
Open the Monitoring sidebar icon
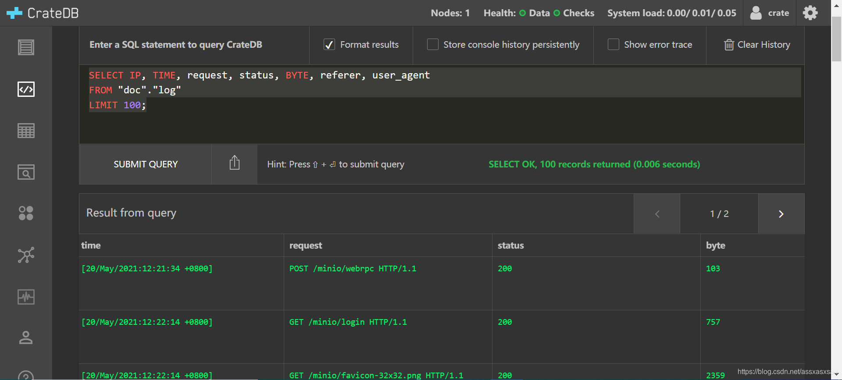(26, 297)
